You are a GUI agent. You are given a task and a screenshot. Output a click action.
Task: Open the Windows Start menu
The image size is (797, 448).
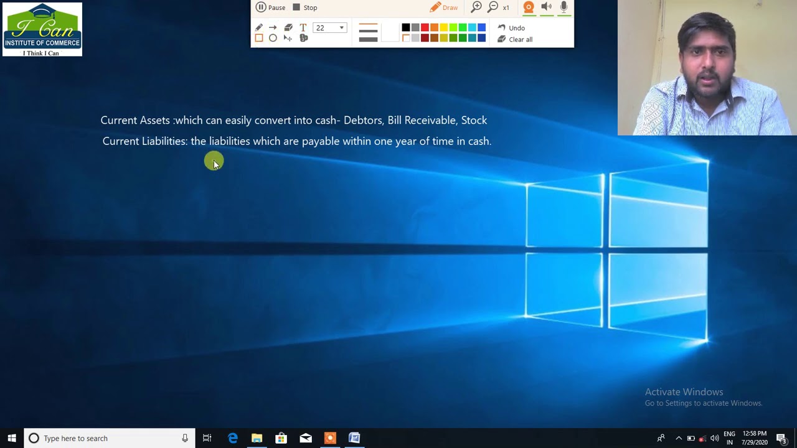[12, 438]
